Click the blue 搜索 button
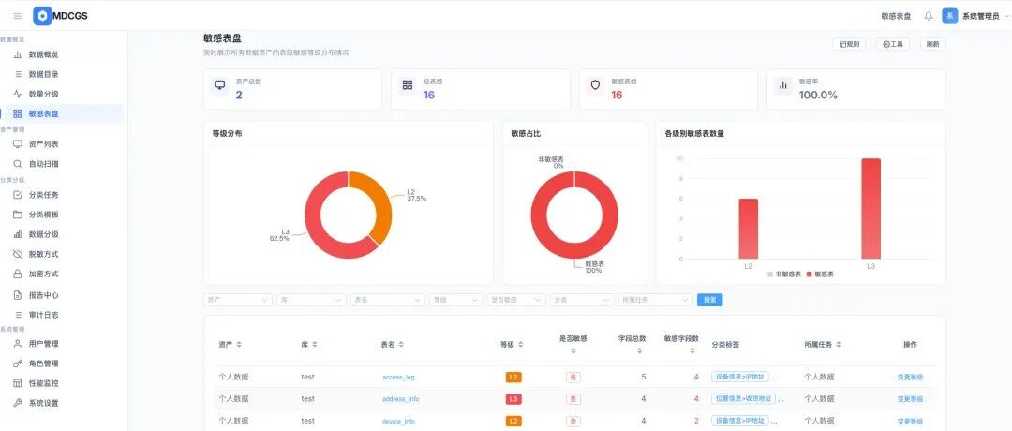1012x431 pixels. 709,300
